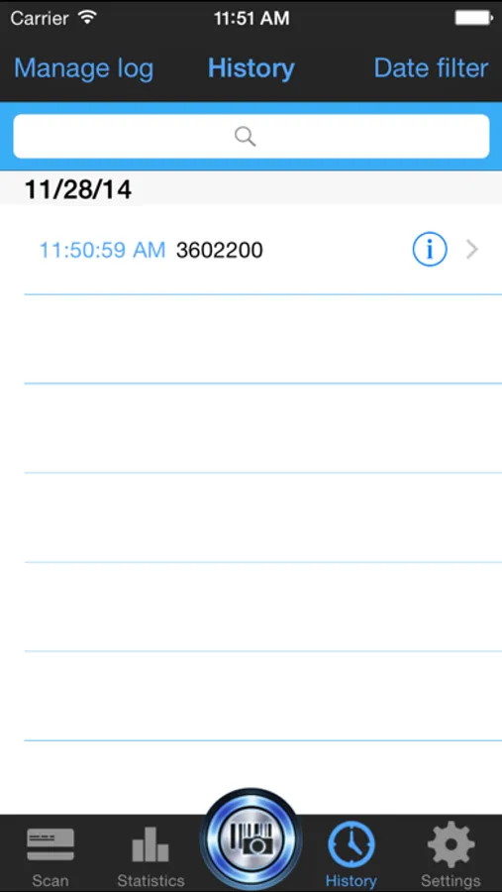The width and height of the screenshot is (502, 892).
Task: Open the Statistics bar chart icon
Action: (151, 843)
